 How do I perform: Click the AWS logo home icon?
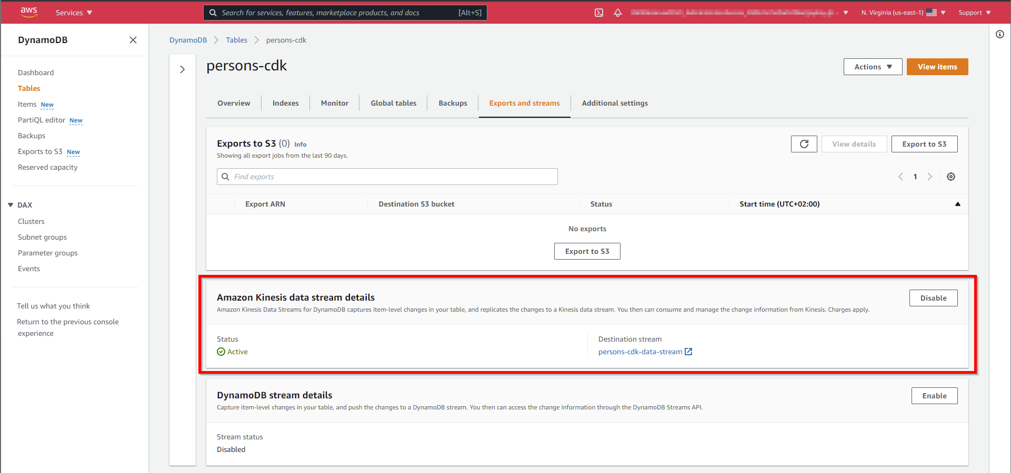[x=29, y=12]
